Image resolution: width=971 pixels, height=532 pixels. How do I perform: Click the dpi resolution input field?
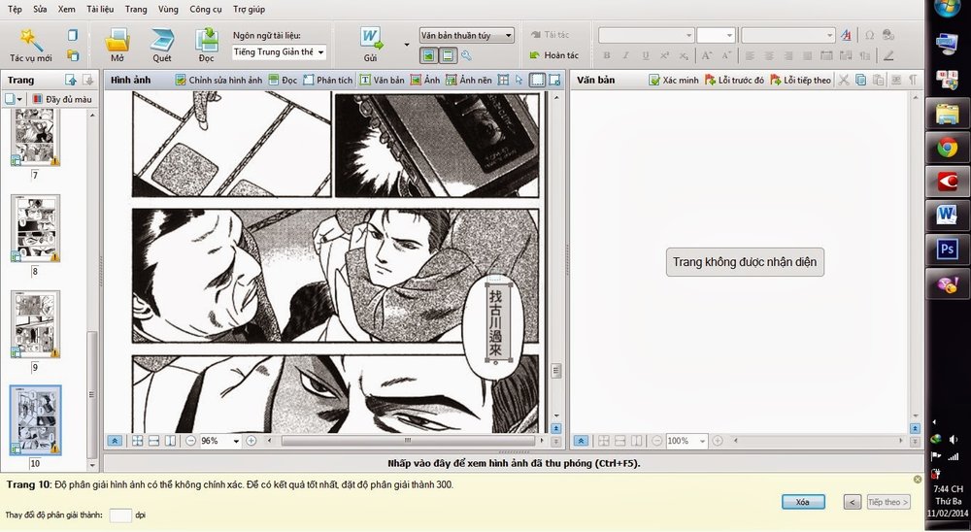coord(120,515)
